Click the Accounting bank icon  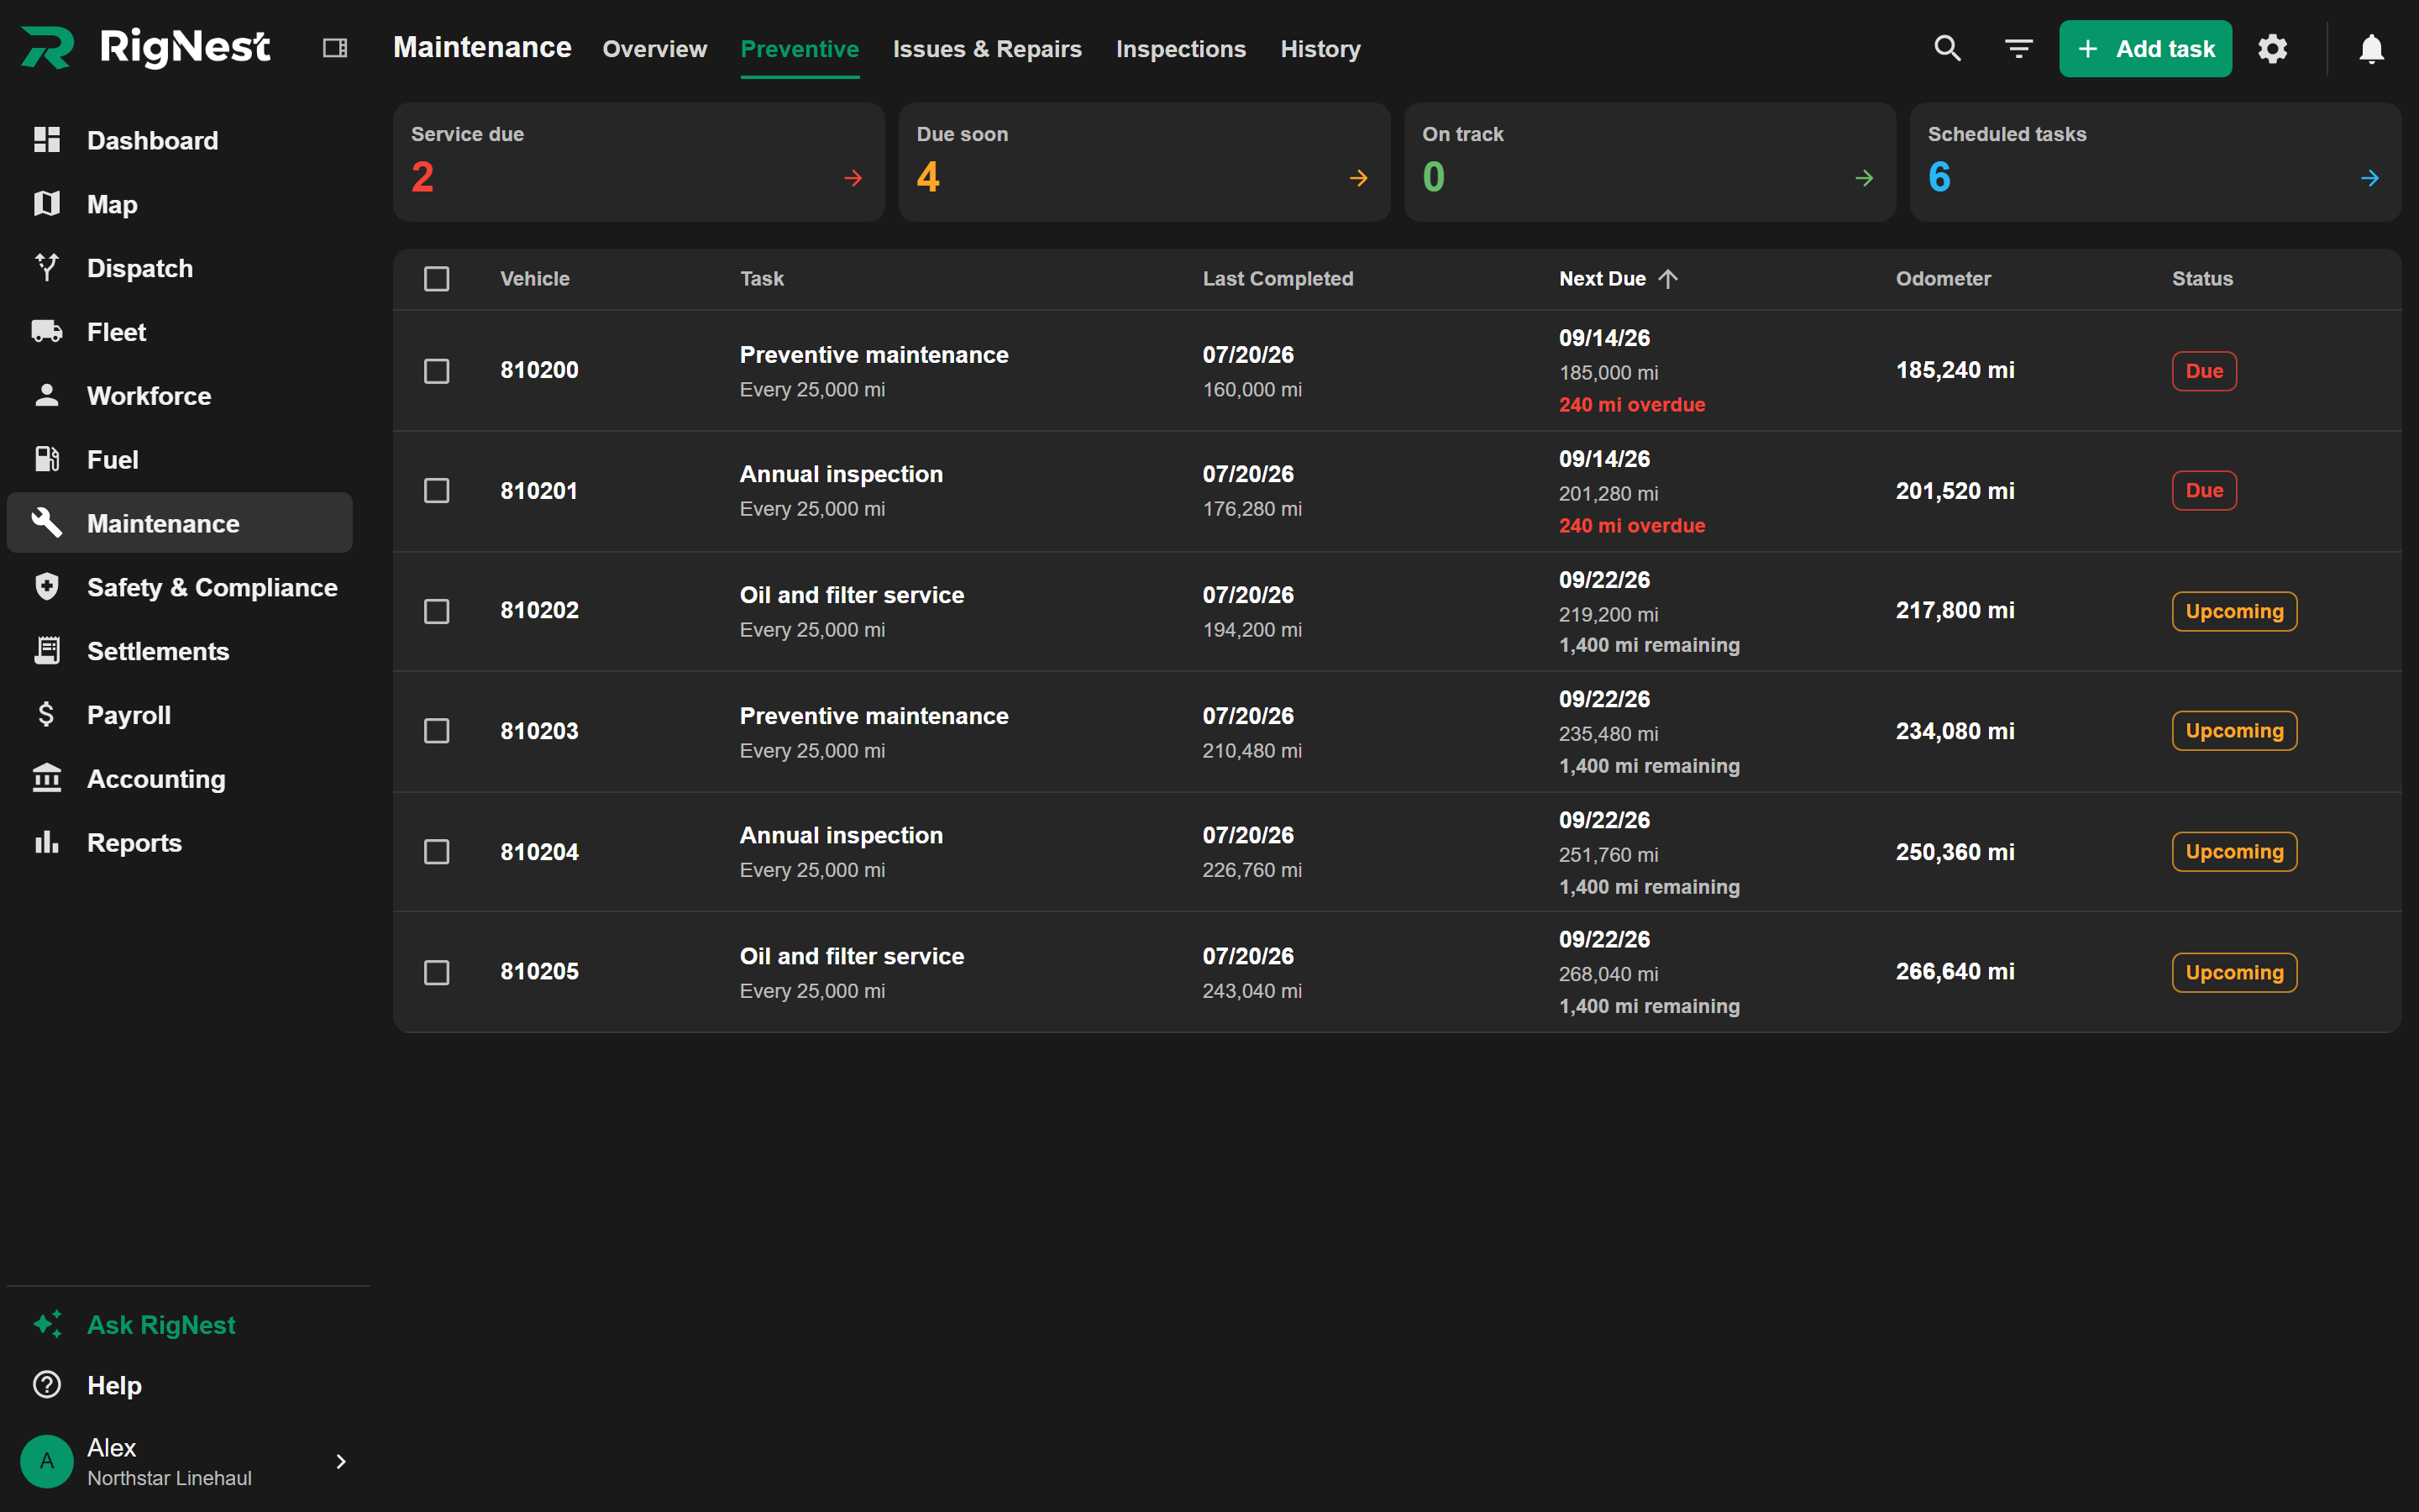[x=47, y=778]
